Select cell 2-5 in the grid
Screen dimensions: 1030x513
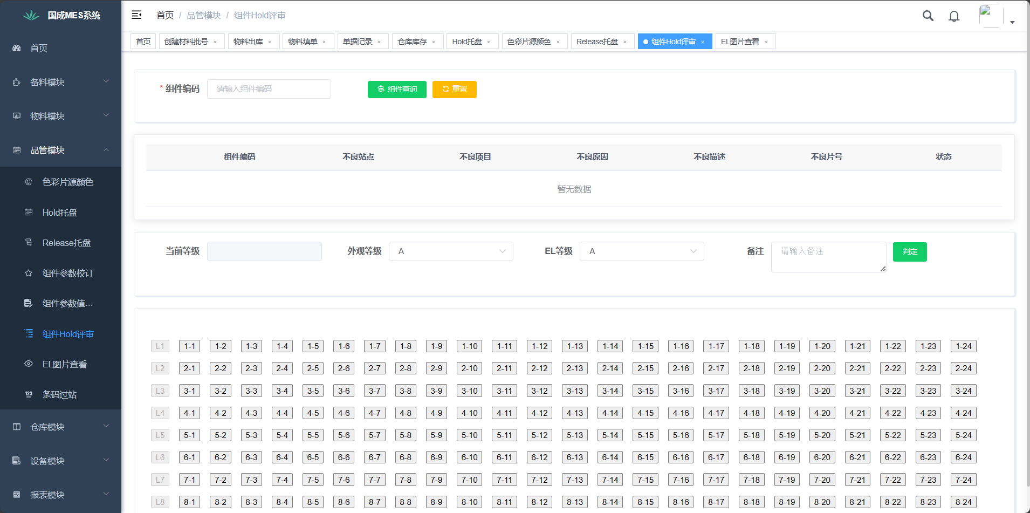point(313,368)
